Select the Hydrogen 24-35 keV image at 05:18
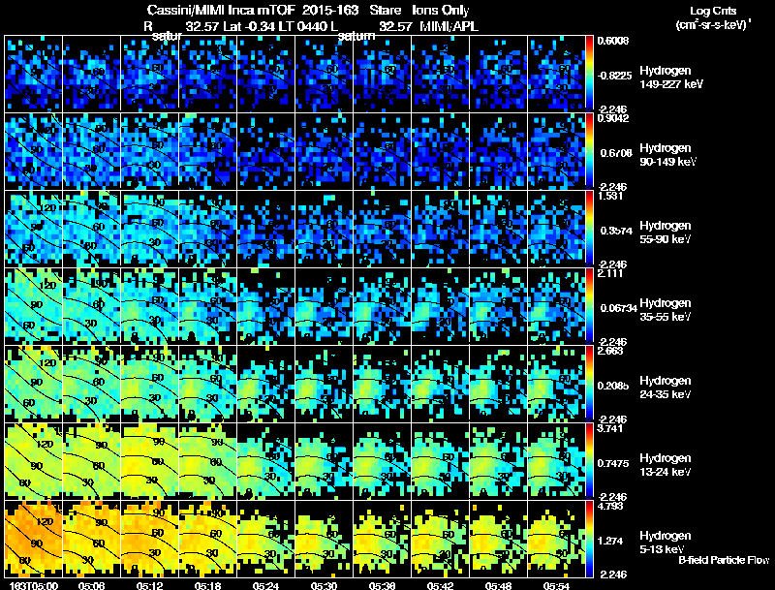The width and height of the screenshot is (775, 590). pos(208,384)
